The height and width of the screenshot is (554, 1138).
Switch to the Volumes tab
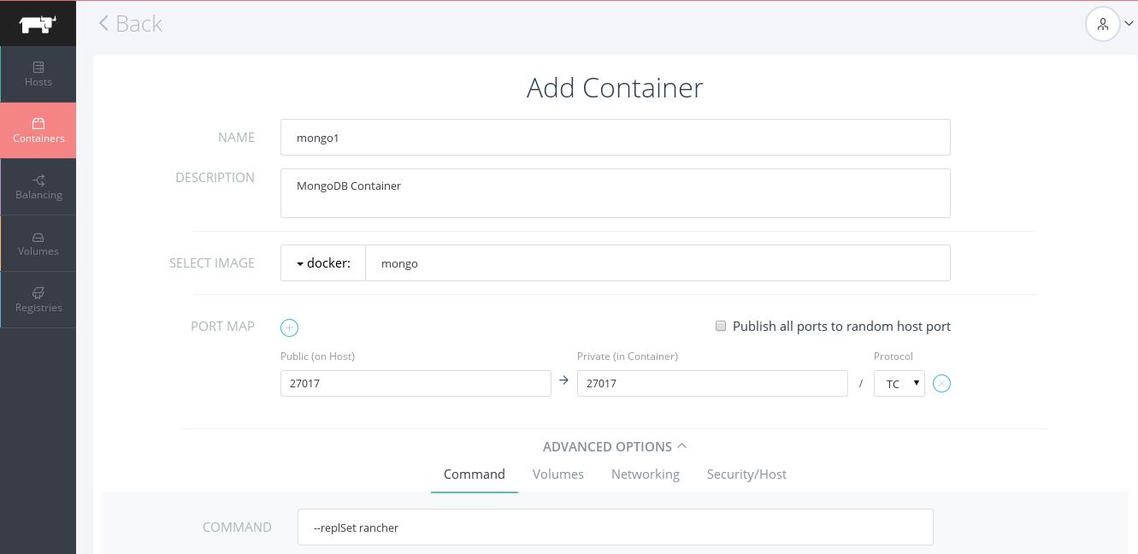click(557, 474)
